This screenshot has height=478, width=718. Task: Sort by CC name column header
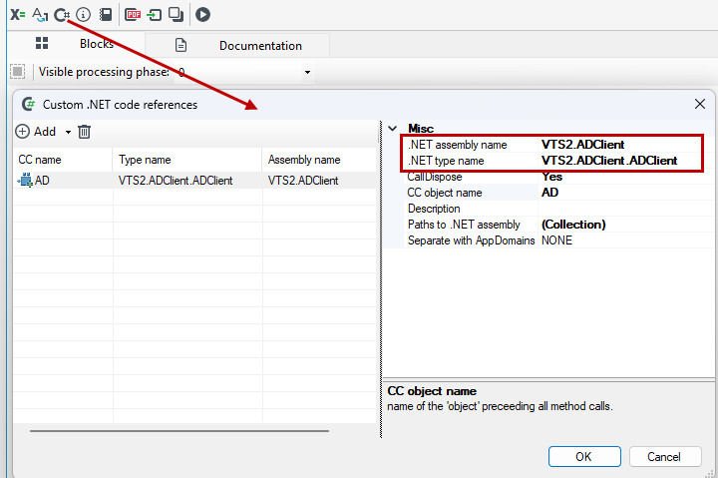click(63, 160)
